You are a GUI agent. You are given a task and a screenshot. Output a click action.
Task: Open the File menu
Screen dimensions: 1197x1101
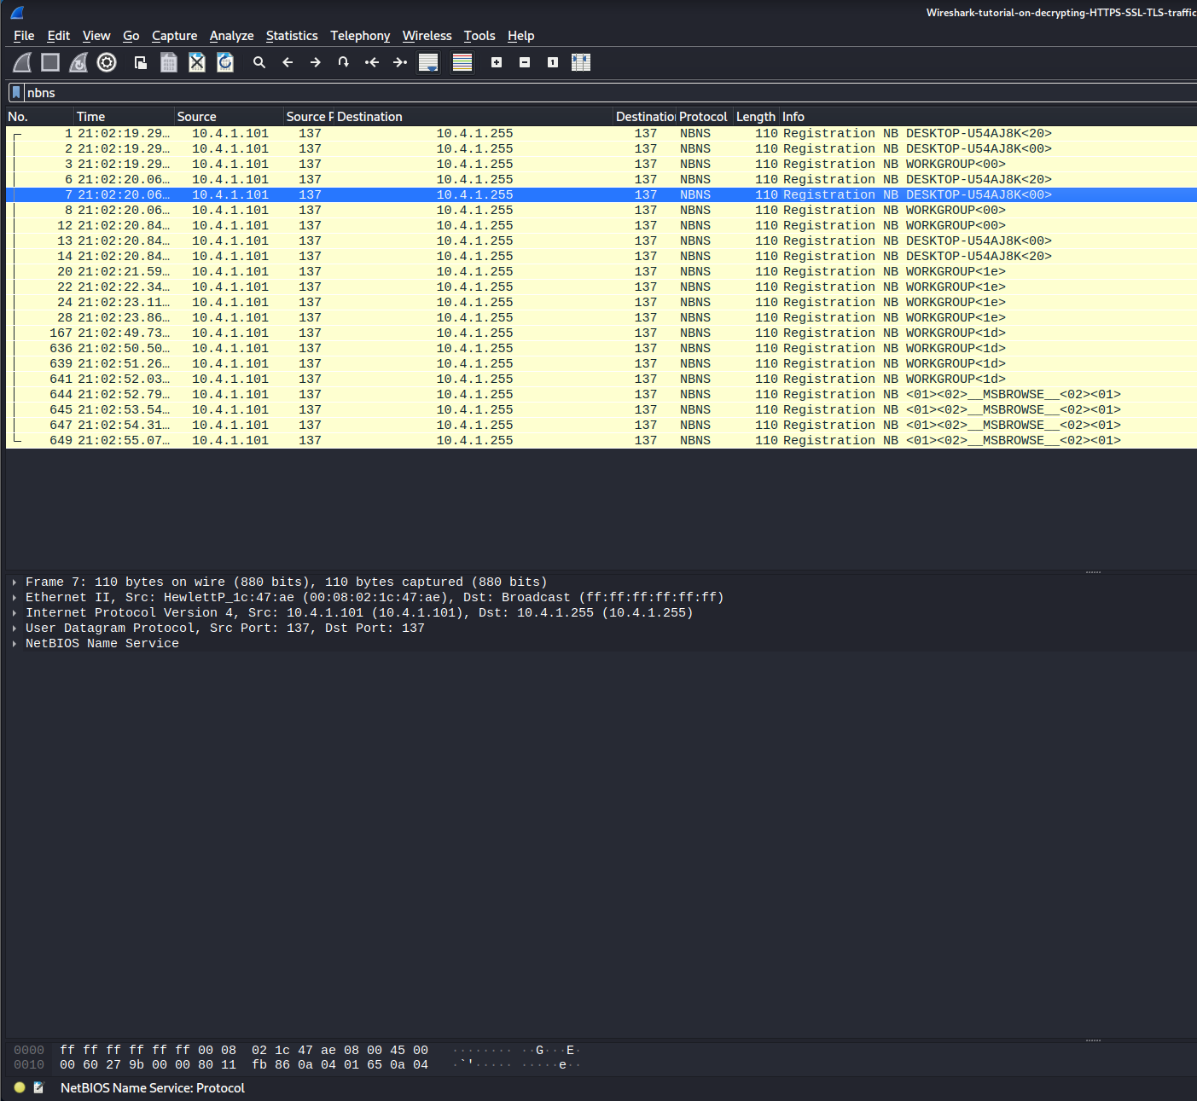pos(24,36)
